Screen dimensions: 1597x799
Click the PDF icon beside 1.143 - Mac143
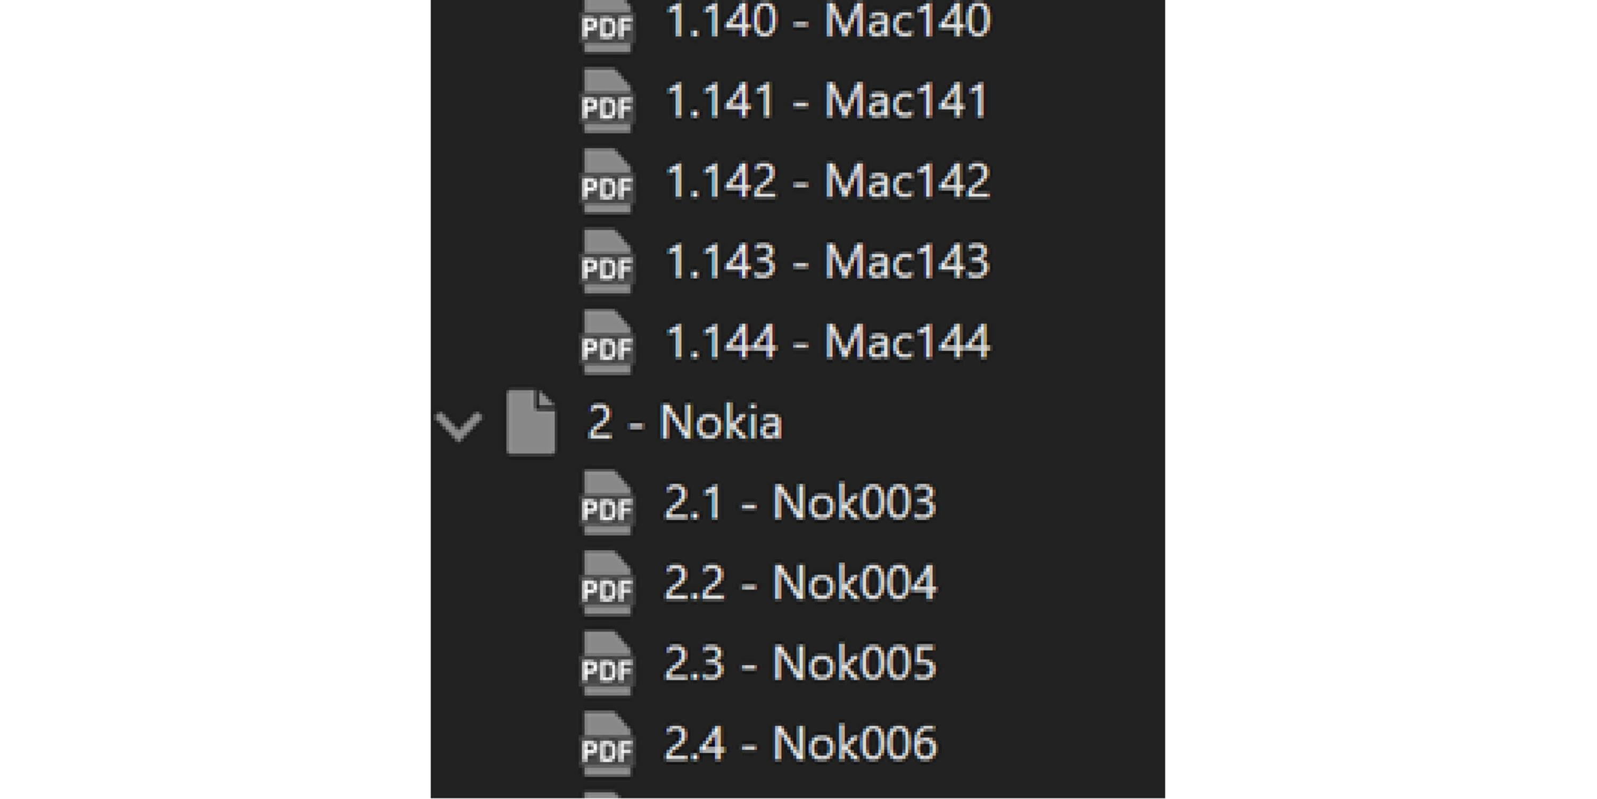(x=606, y=261)
